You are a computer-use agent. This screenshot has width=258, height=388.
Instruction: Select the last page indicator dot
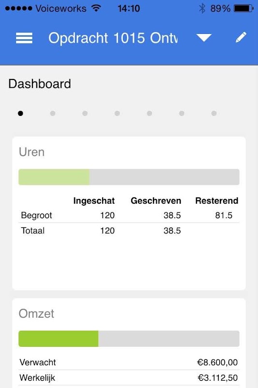(x=214, y=113)
